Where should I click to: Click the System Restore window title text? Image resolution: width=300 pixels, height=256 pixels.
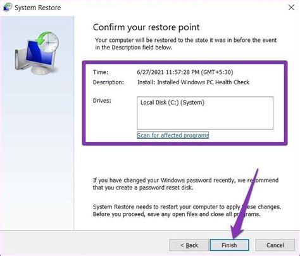click(x=38, y=8)
